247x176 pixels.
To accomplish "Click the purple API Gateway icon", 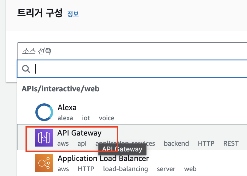I will click(44, 138).
